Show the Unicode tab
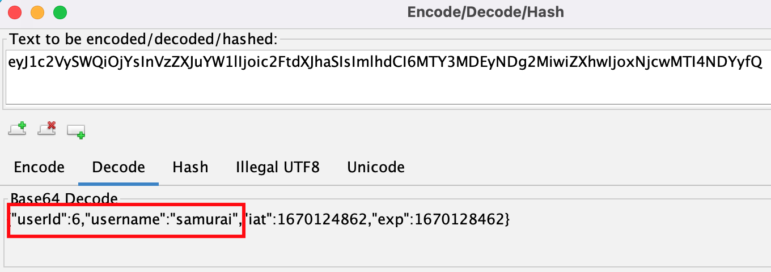This screenshot has height=272, width=771. click(376, 167)
